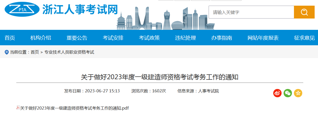Click the yellow star favorite icon
Image resolution: width=318 pixels, height=116 pixels.
pyautogui.click(x=298, y=93)
